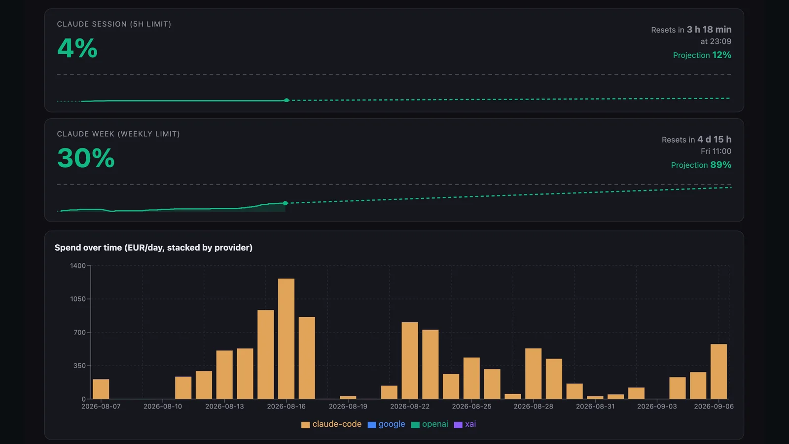This screenshot has height=444, width=789.
Task: Click the 1050 y-axis label
Action: coord(78,299)
